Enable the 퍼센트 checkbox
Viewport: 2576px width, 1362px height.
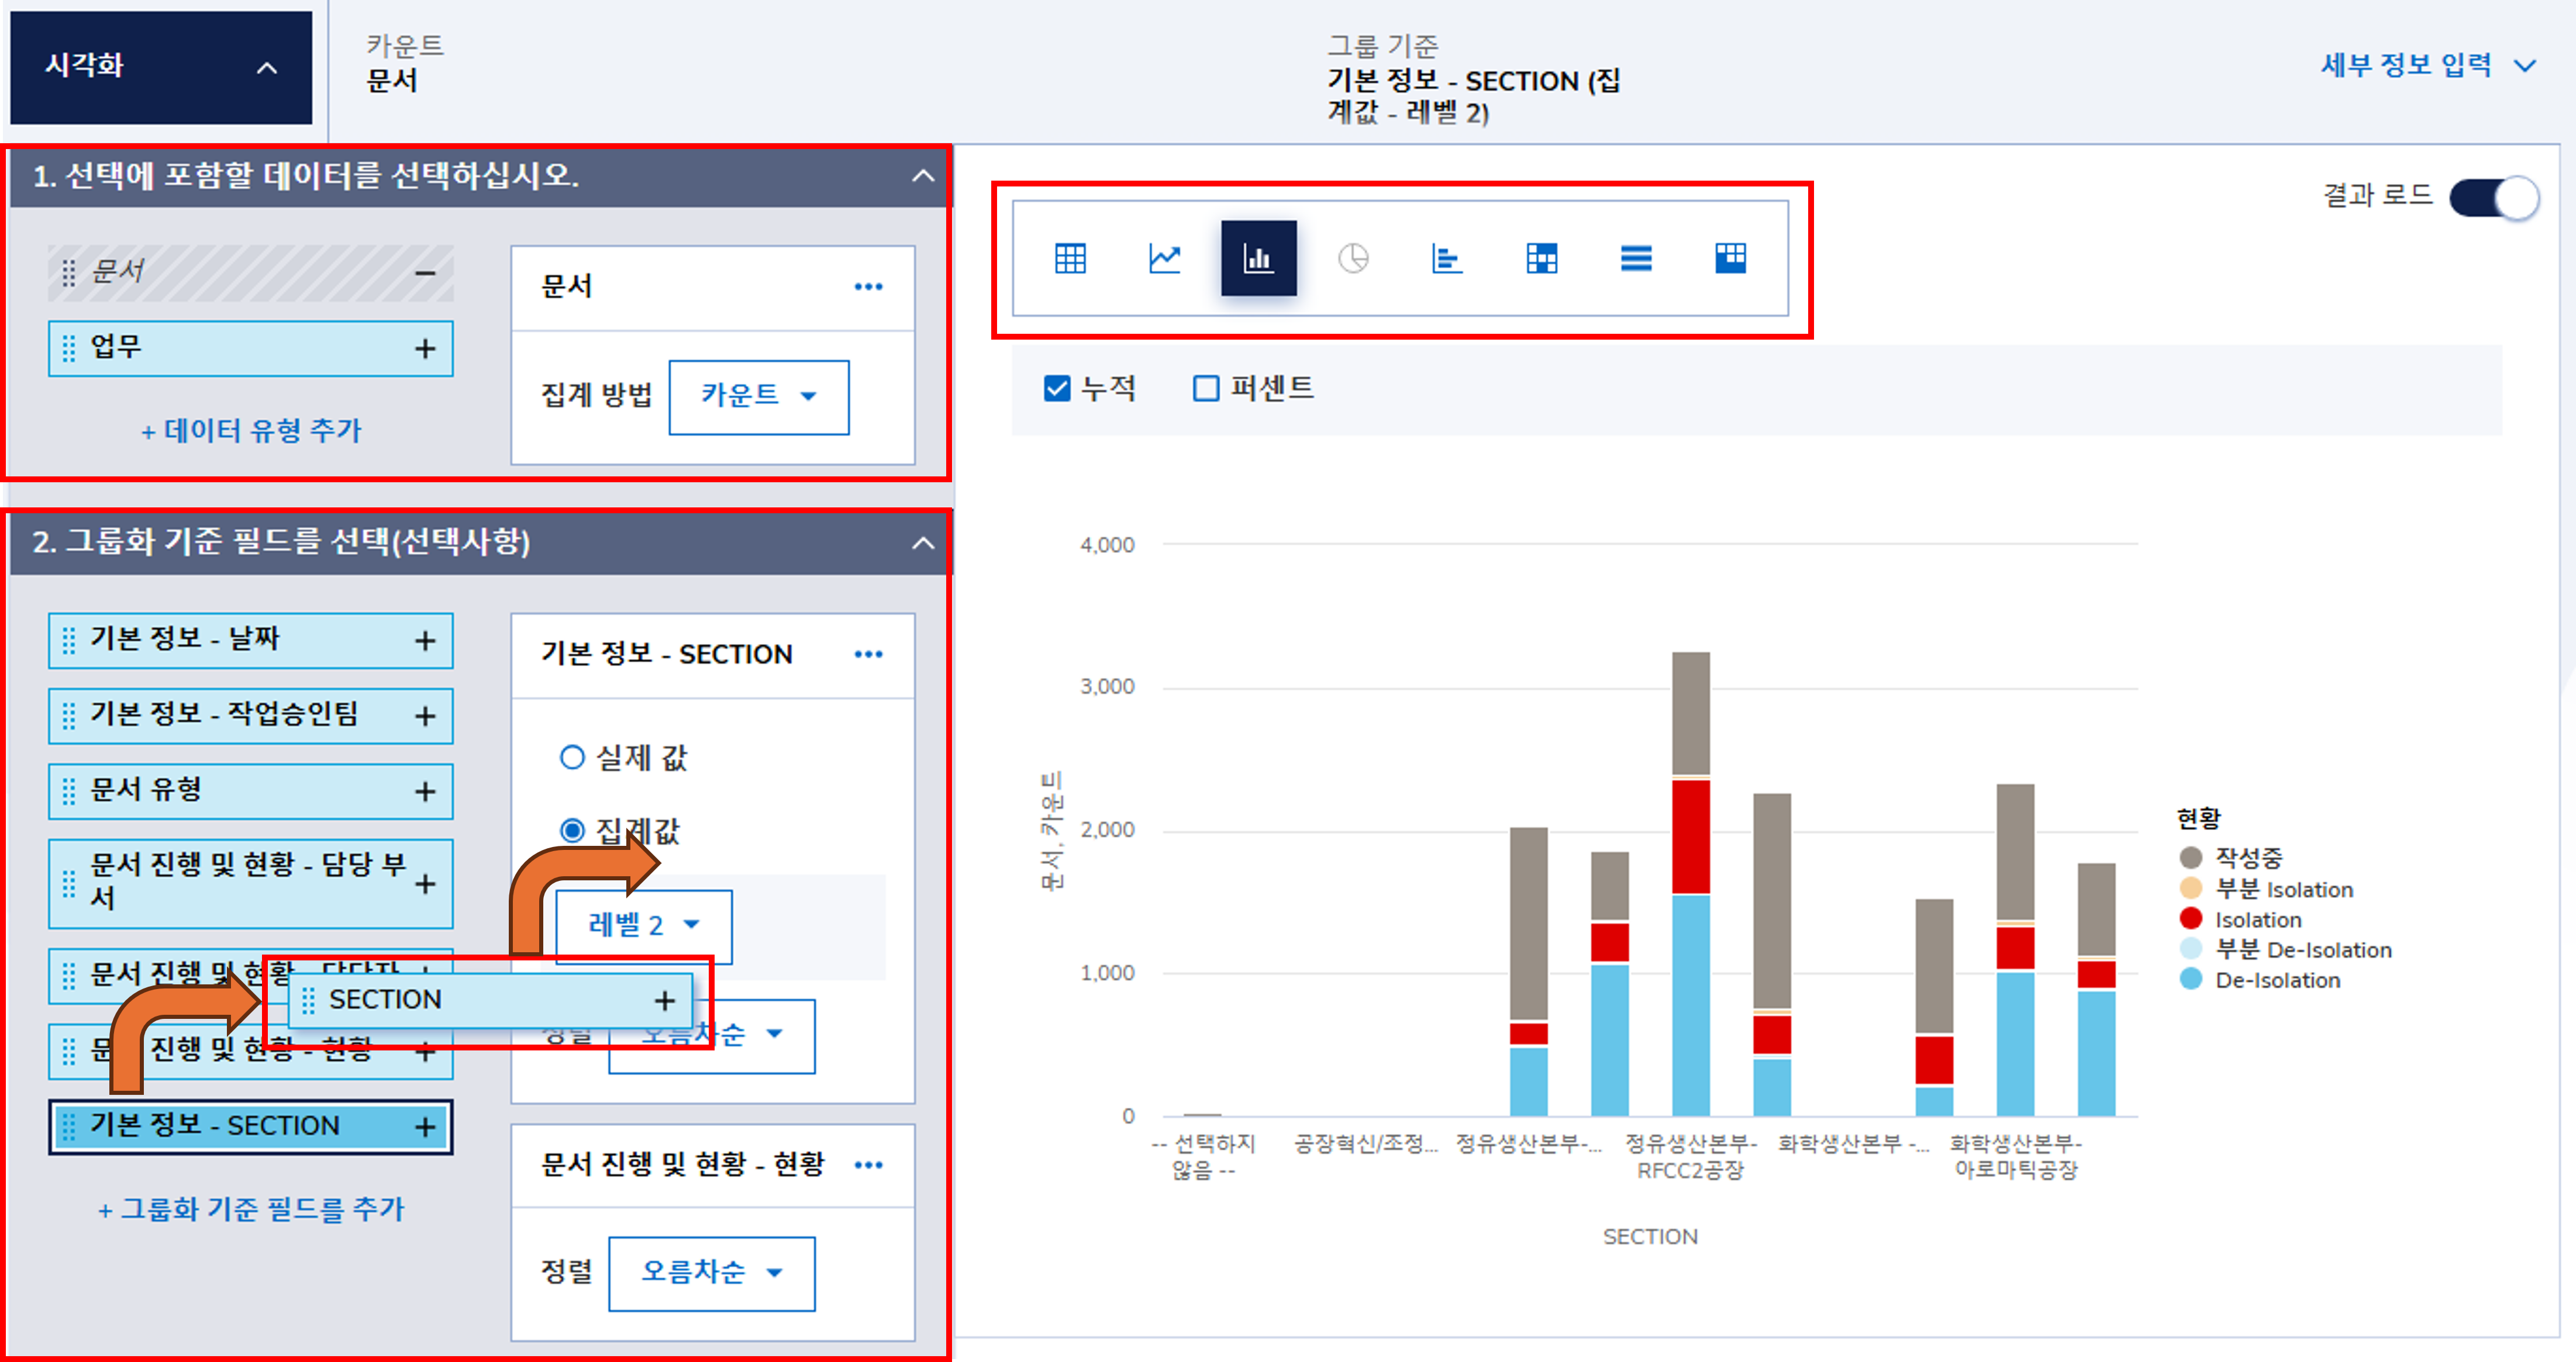point(1206,388)
